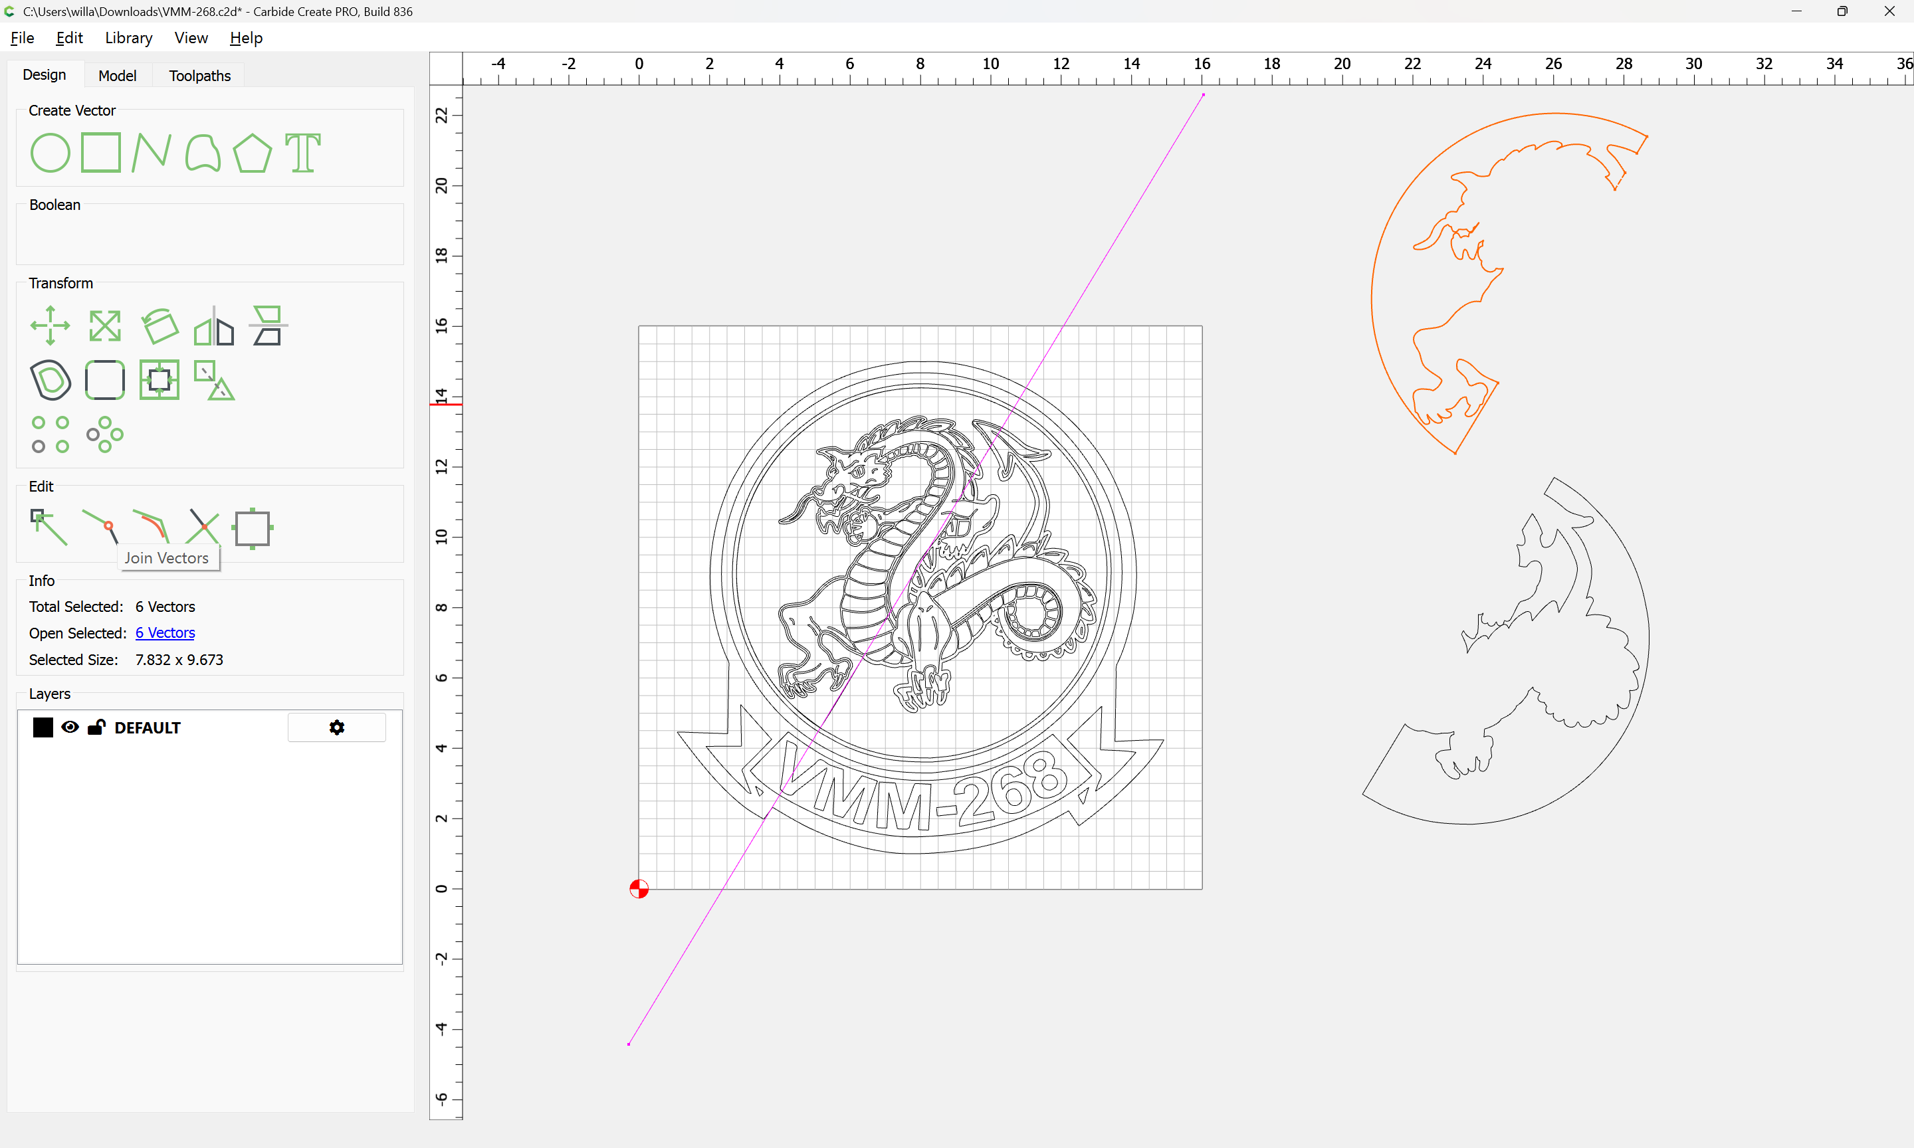Click the DEFAULT layer black color swatch
The width and height of the screenshot is (1914, 1148).
click(x=43, y=727)
